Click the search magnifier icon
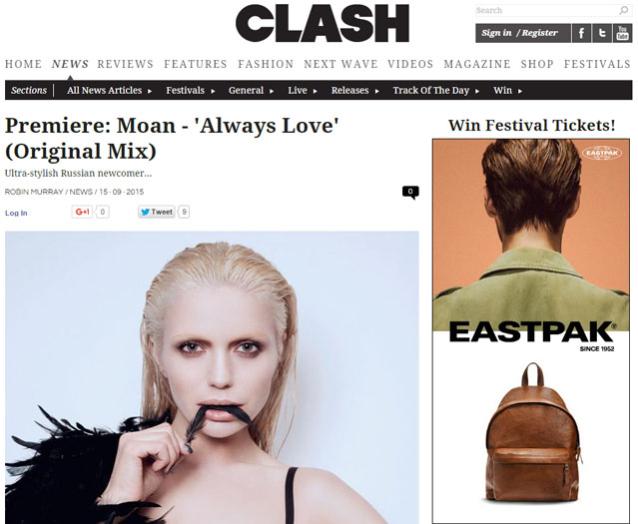The width and height of the screenshot is (638, 524). pos(623,11)
